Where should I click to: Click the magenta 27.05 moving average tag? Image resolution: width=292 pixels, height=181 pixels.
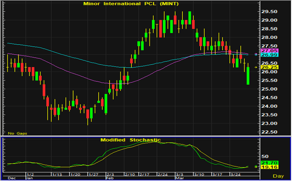click(x=261, y=50)
